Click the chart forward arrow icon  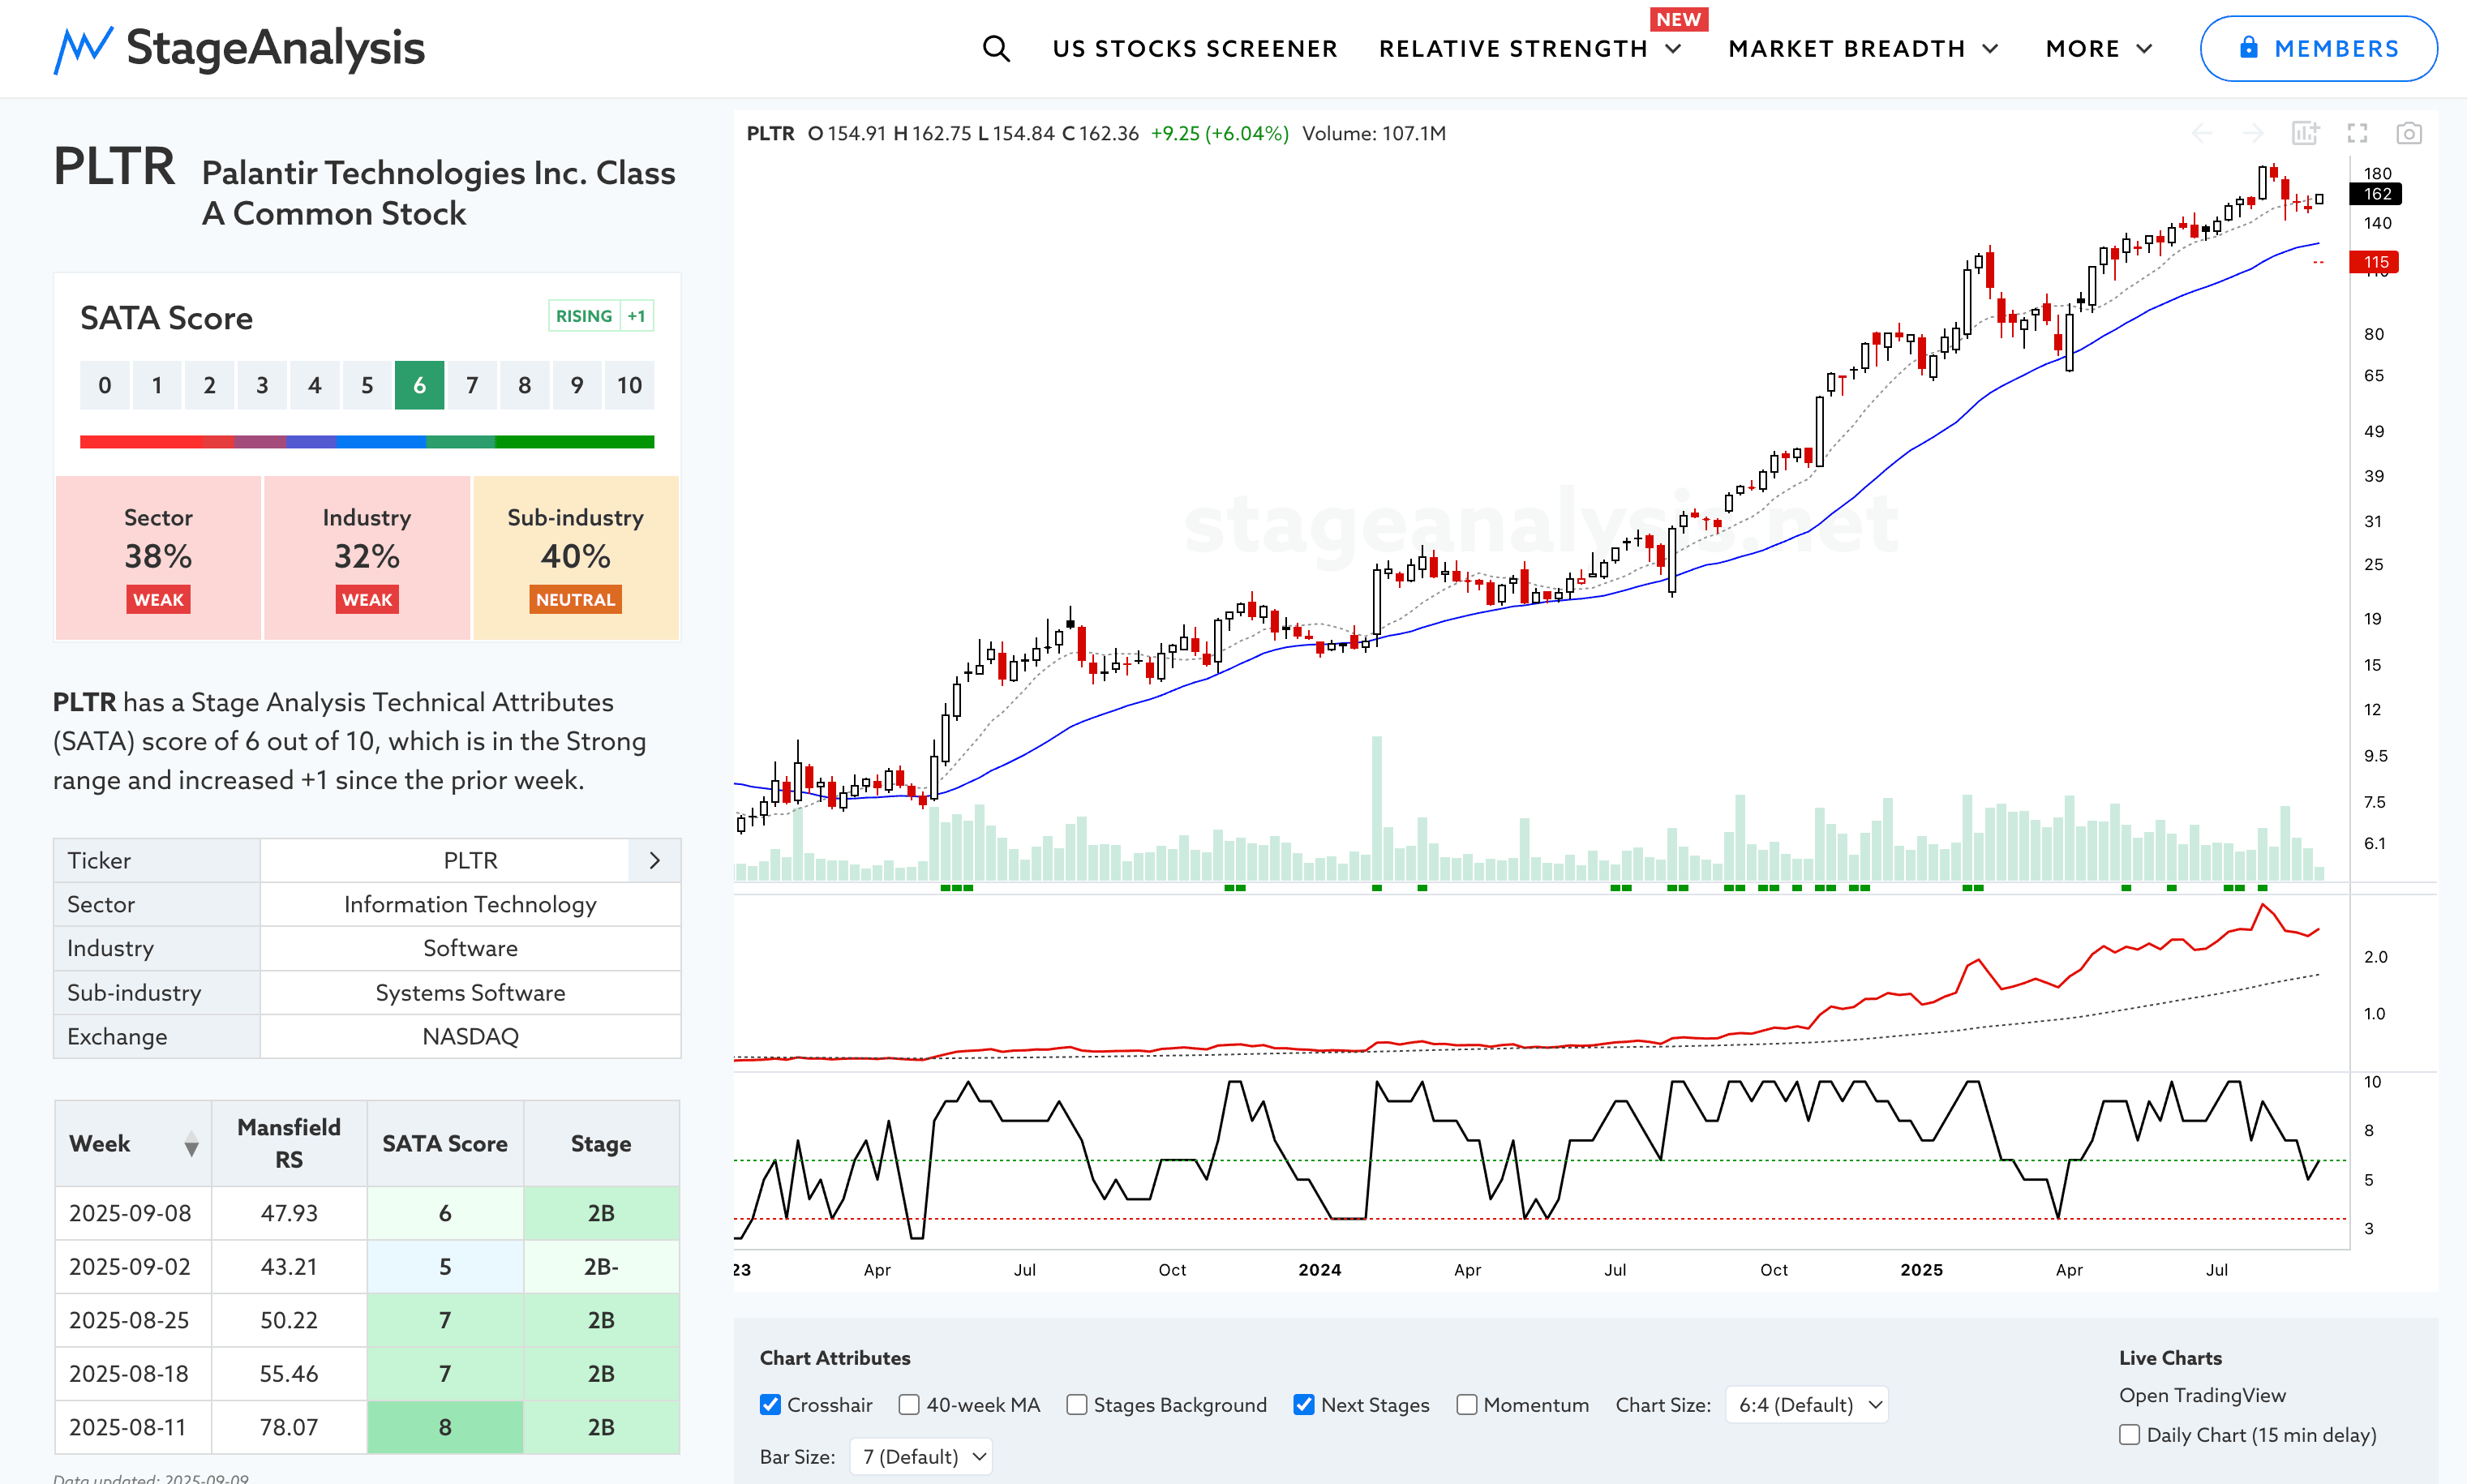pos(2253,133)
